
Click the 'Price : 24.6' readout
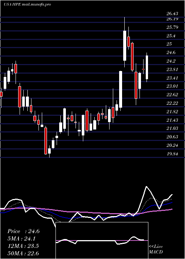coord(23,231)
